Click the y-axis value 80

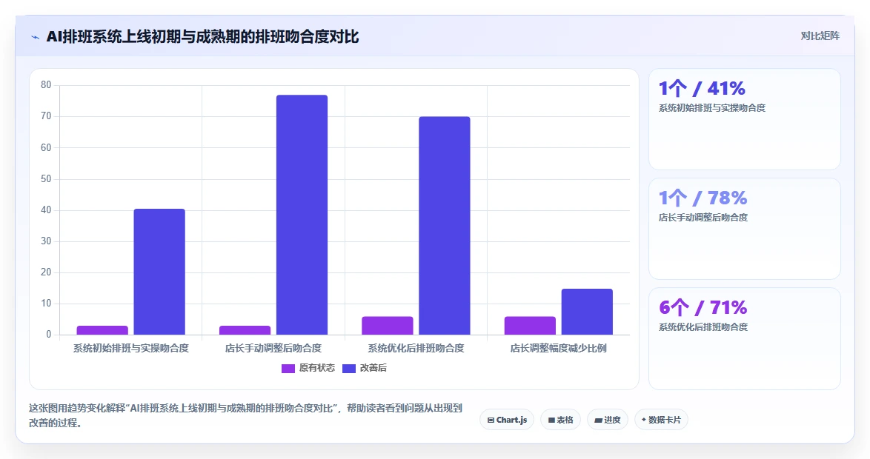[x=46, y=85]
